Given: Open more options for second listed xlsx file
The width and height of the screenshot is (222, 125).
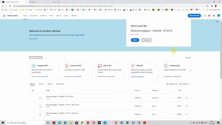Looking at the screenshot, I should coord(187,106).
